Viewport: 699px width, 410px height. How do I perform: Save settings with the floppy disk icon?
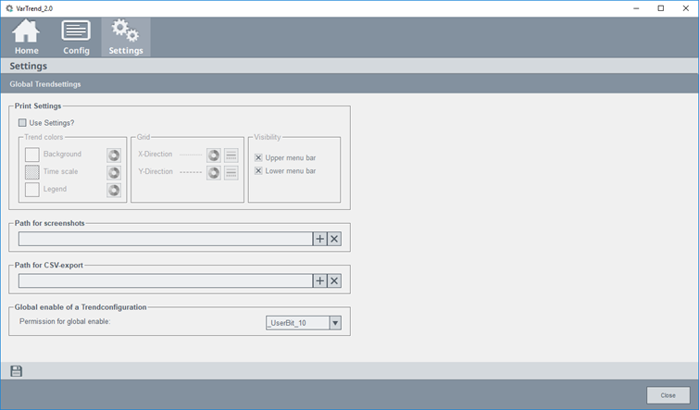point(16,371)
